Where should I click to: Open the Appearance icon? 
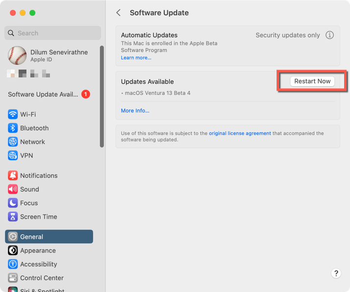13,250
